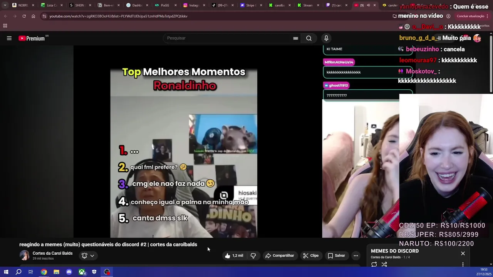Reload the page with the browser refresh button
Viewport: 493px width, 277px height.
(x=24, y=16)
